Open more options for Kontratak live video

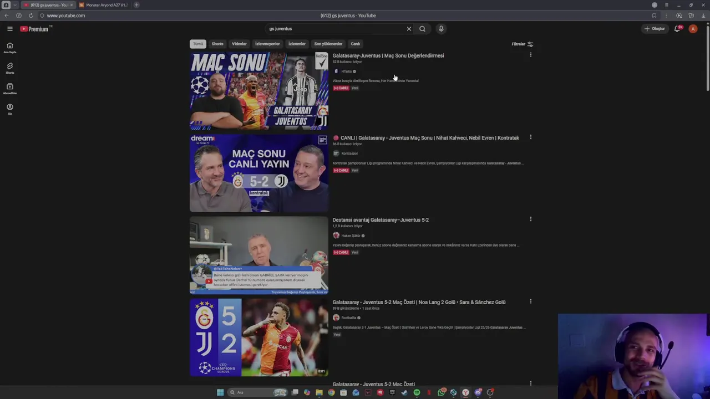pos(530,137)
